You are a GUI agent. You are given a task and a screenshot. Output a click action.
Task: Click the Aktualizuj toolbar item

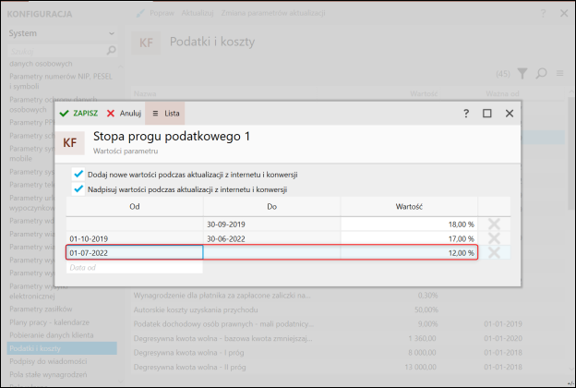pos(198,13)
